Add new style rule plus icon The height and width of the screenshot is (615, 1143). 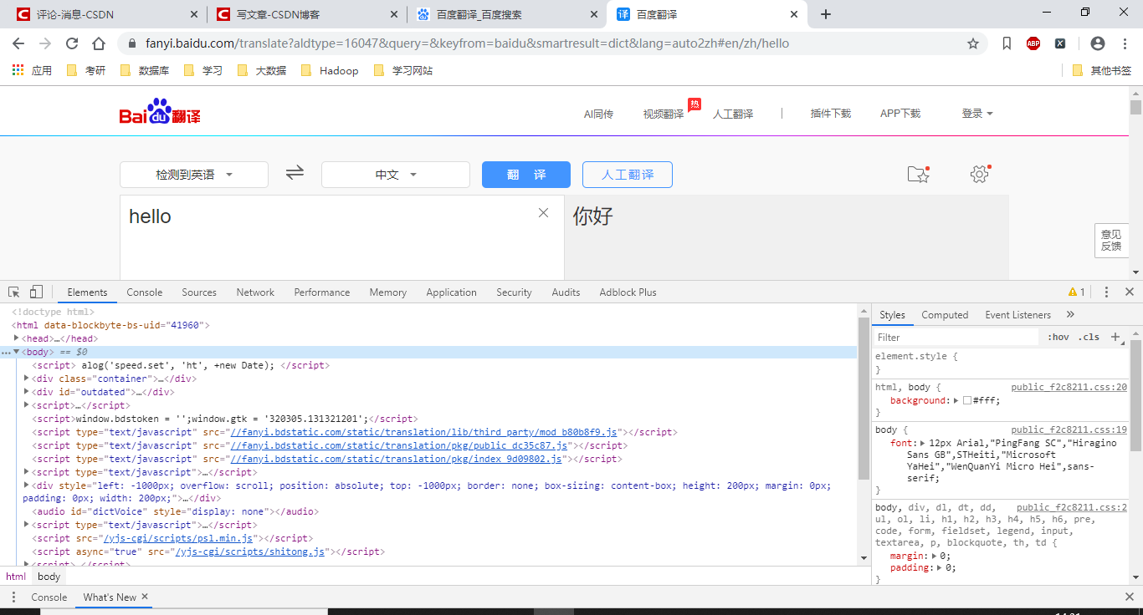(1115, 337)
